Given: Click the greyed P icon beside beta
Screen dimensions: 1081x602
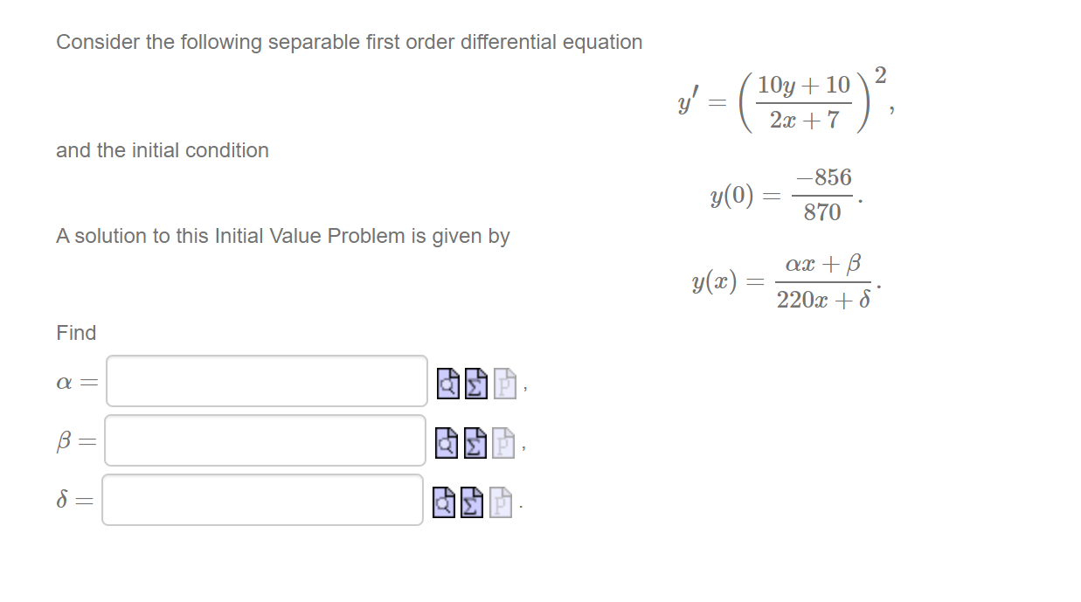Looking at the screenshot, I should [x=502, y=443].
